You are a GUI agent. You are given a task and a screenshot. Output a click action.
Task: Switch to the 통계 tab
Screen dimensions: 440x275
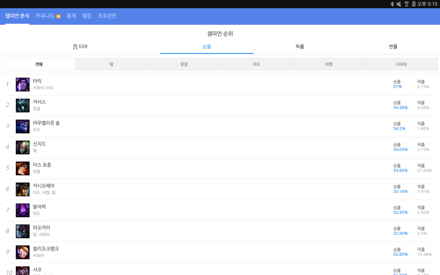point(71,16)
